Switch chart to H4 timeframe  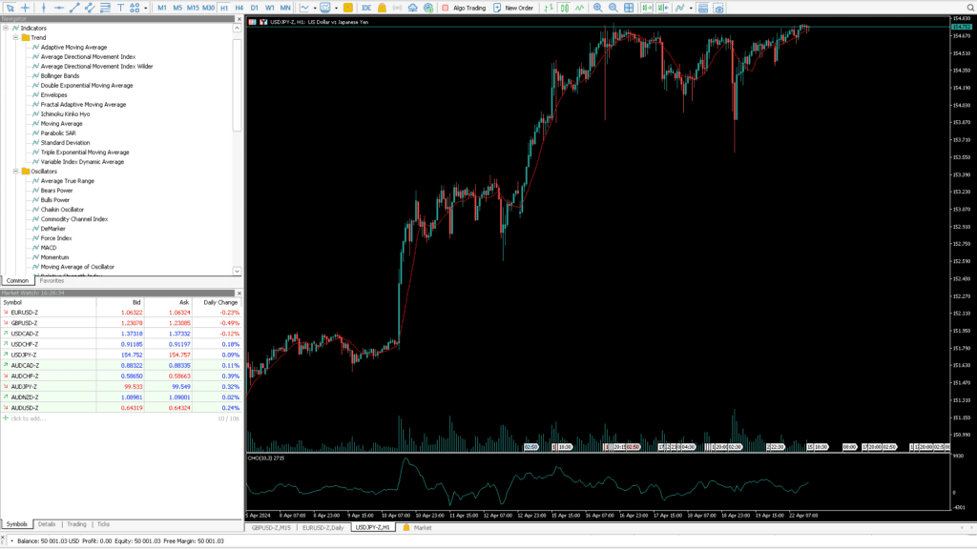(x=239, y=8)
